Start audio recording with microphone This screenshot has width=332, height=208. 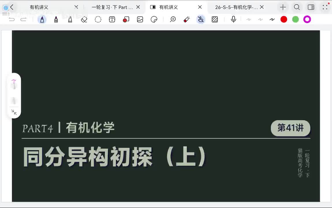234,19
